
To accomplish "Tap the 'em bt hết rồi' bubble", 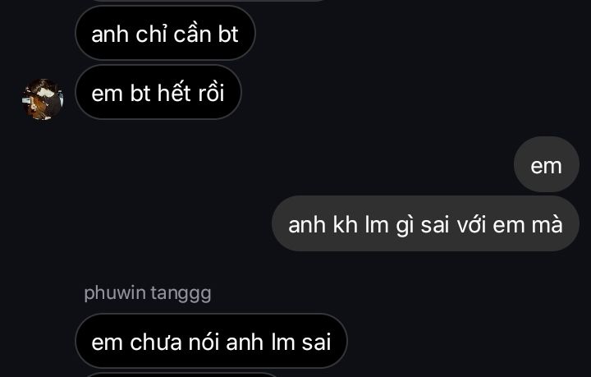I will [x=158, y=92].
